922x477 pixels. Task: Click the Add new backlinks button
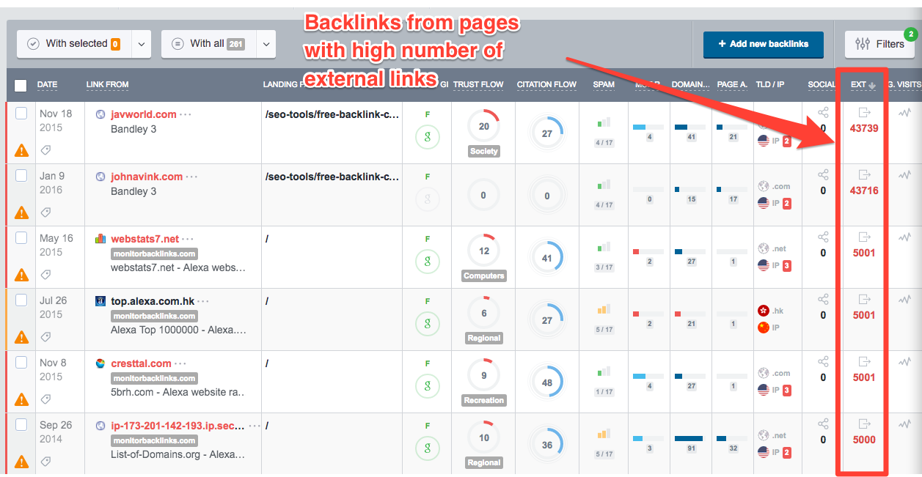pyautogui.click(x=763, y=44)
